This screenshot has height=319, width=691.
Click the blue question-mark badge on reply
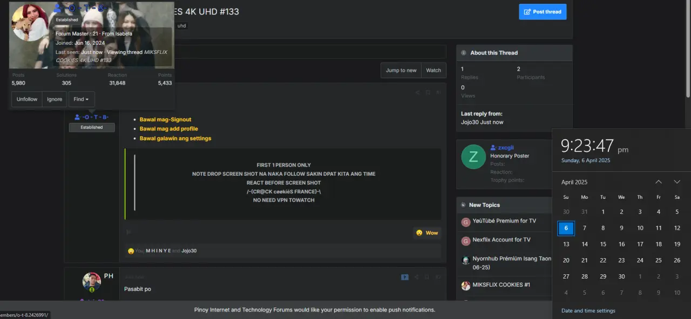[x=405, y=277]
